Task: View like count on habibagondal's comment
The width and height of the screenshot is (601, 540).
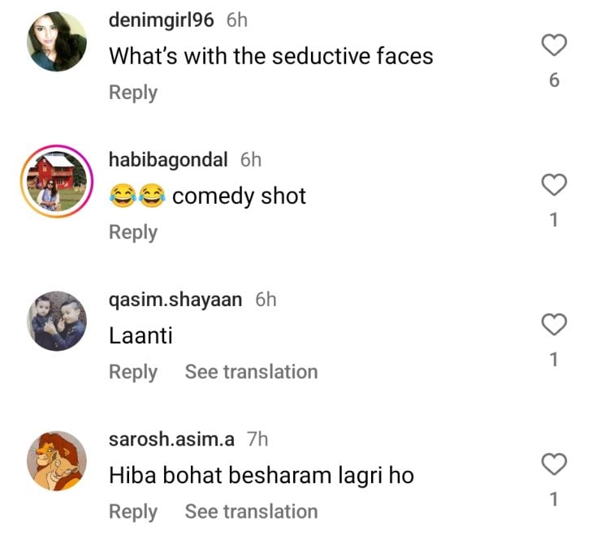Action: click(x=554, y=219)
